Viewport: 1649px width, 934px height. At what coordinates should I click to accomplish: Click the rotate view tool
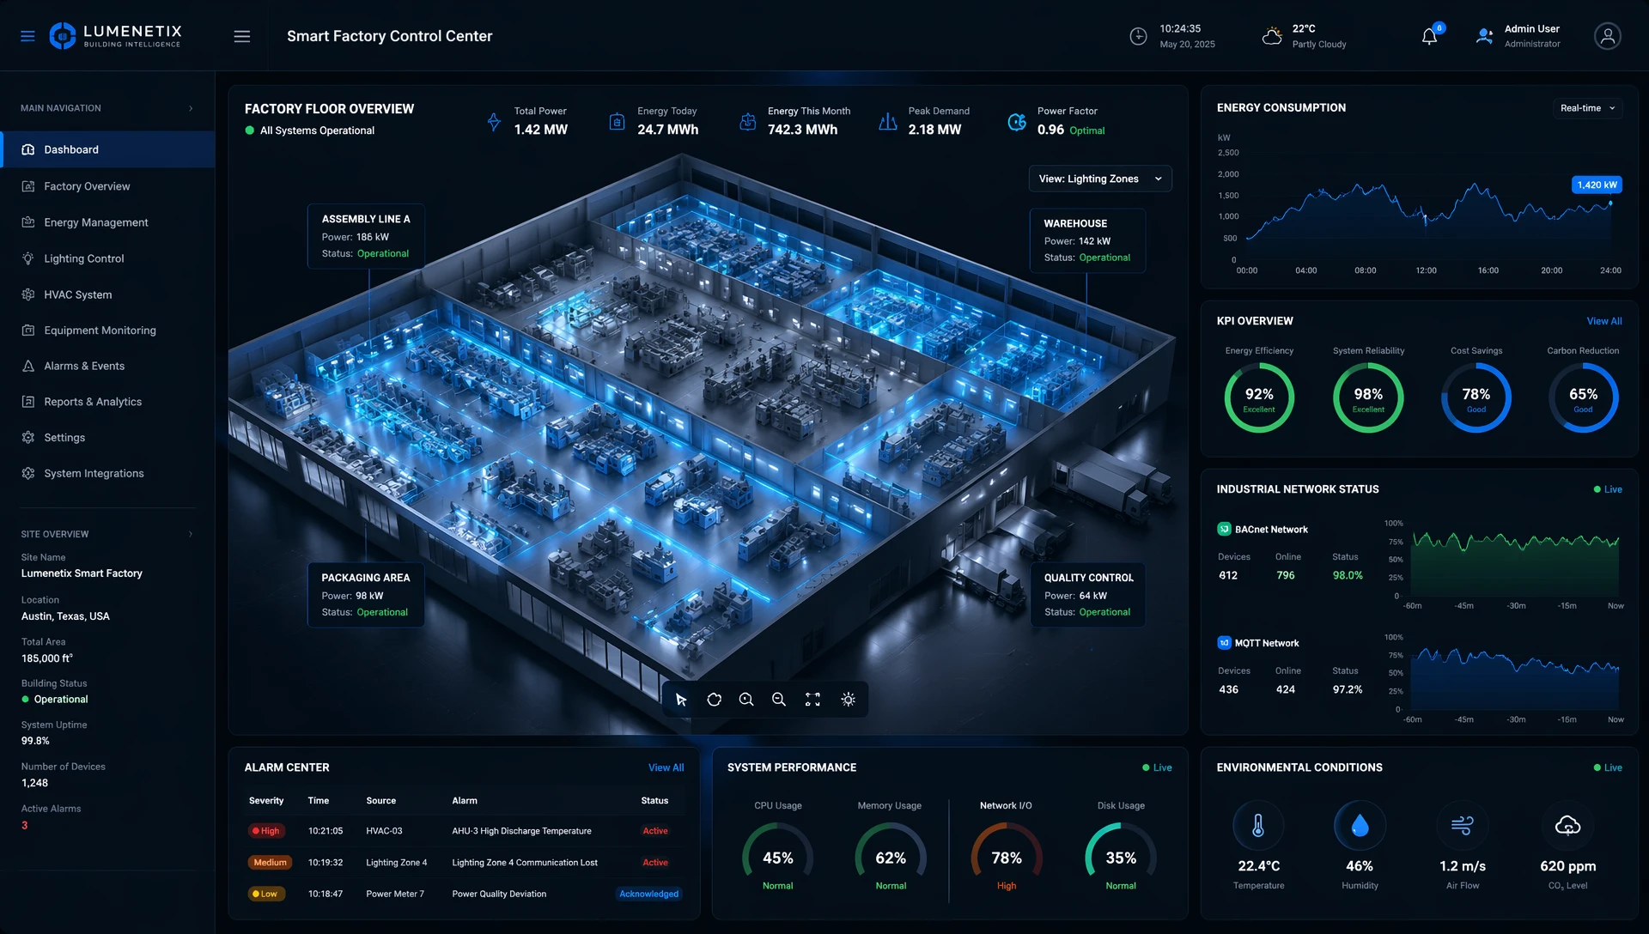pyautogui.click(x=714, y=700)
